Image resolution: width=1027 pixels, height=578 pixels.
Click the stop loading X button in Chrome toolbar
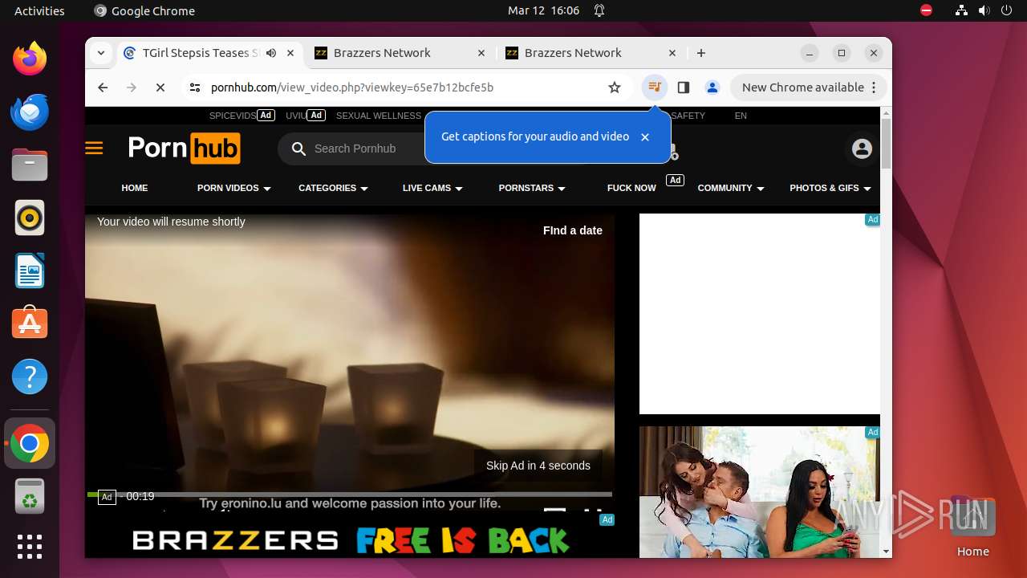click(160, 88)
